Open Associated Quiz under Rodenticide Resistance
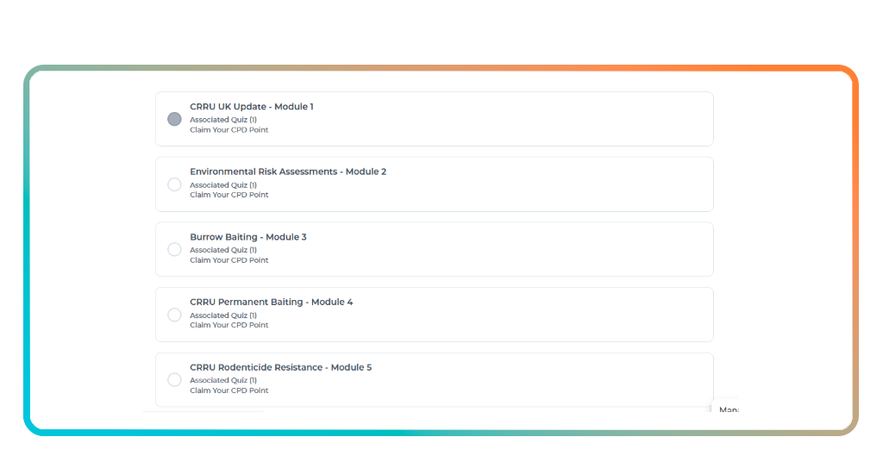Image resolution: width=883 pixels, height=462 pixels. tap(223, 380)
